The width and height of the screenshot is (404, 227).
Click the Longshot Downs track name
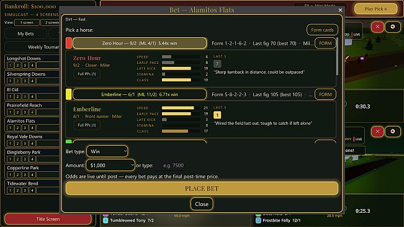click(x=24, y=58)
